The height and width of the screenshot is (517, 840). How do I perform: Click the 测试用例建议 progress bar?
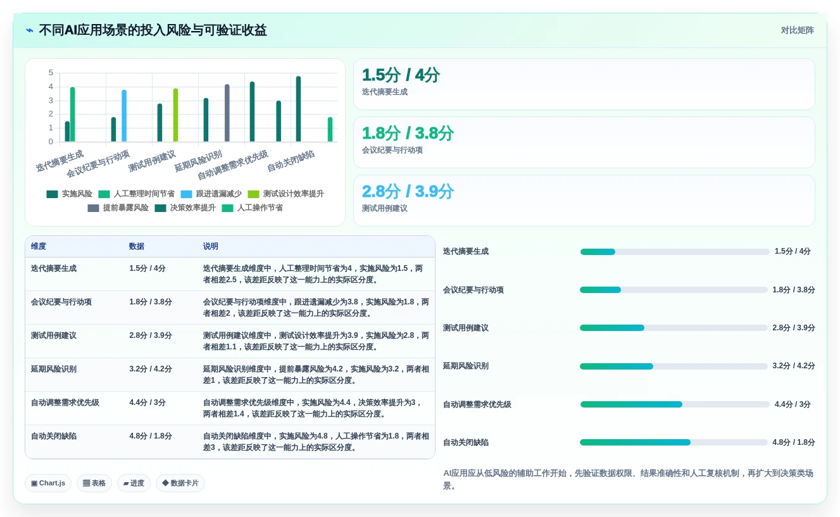674,328
